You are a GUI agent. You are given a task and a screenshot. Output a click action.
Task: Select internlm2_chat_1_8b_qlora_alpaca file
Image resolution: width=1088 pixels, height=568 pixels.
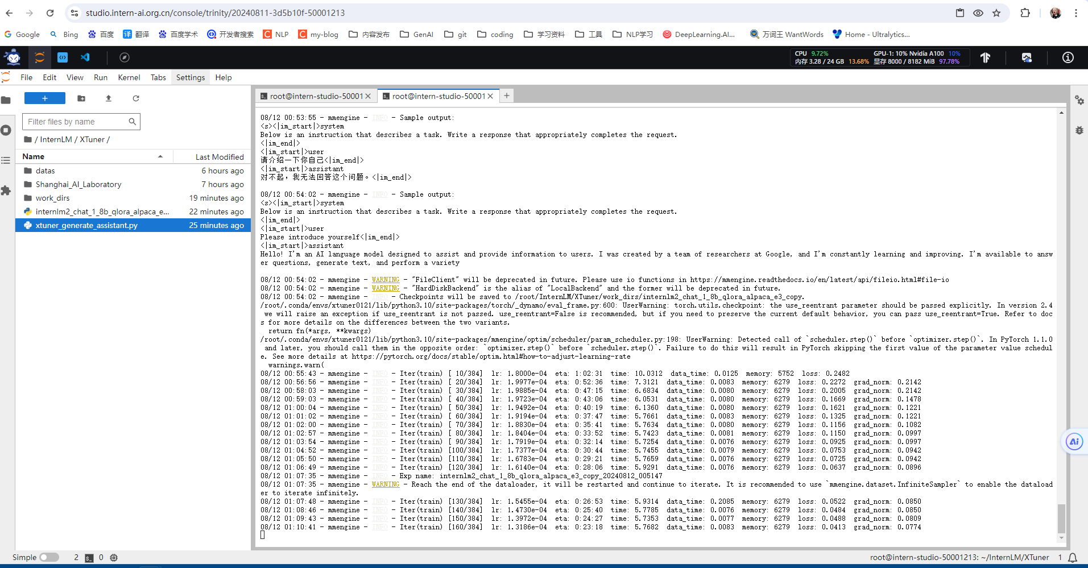tap(133, 212)
